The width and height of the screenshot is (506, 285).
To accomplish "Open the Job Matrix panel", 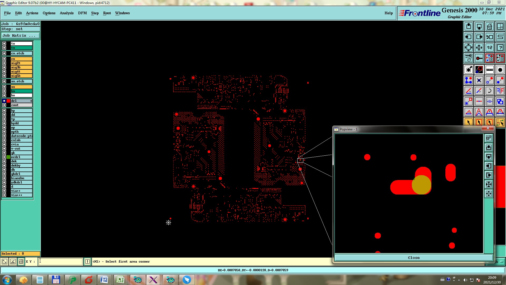I will [21, 36].
